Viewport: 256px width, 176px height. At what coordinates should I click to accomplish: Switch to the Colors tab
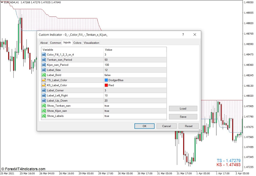[x=77, y=43]
